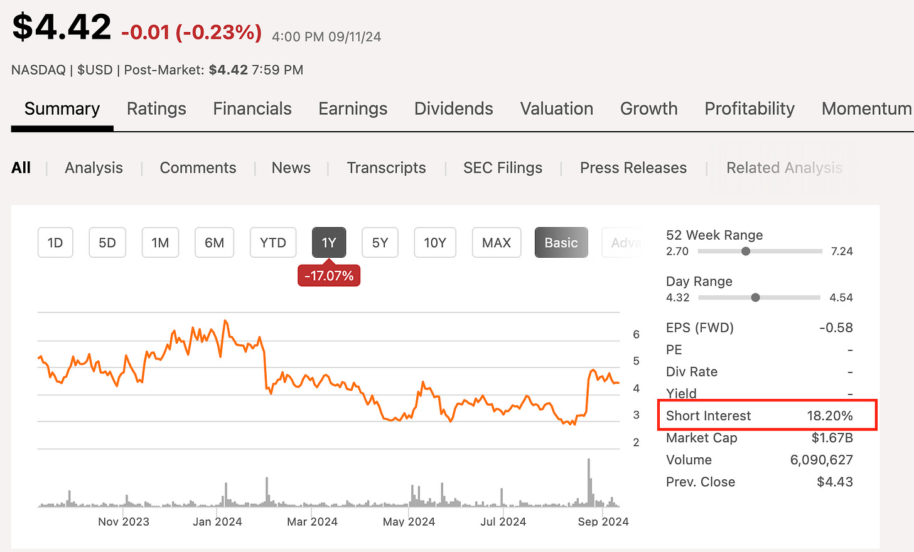
Task: Click the EPS (FWD) -0.58 value
Action: pos(836,327)
